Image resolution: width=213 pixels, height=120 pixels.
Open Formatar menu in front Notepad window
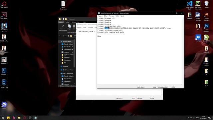pyautogui.click(x=111, y=16)
